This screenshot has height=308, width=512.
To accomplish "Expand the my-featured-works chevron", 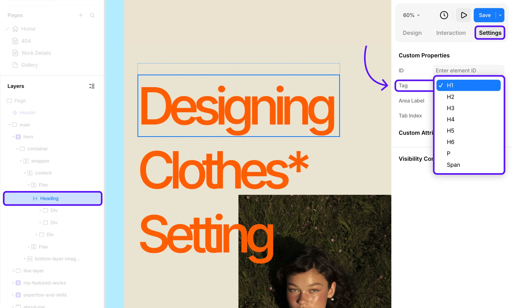I will click(13, 283).
